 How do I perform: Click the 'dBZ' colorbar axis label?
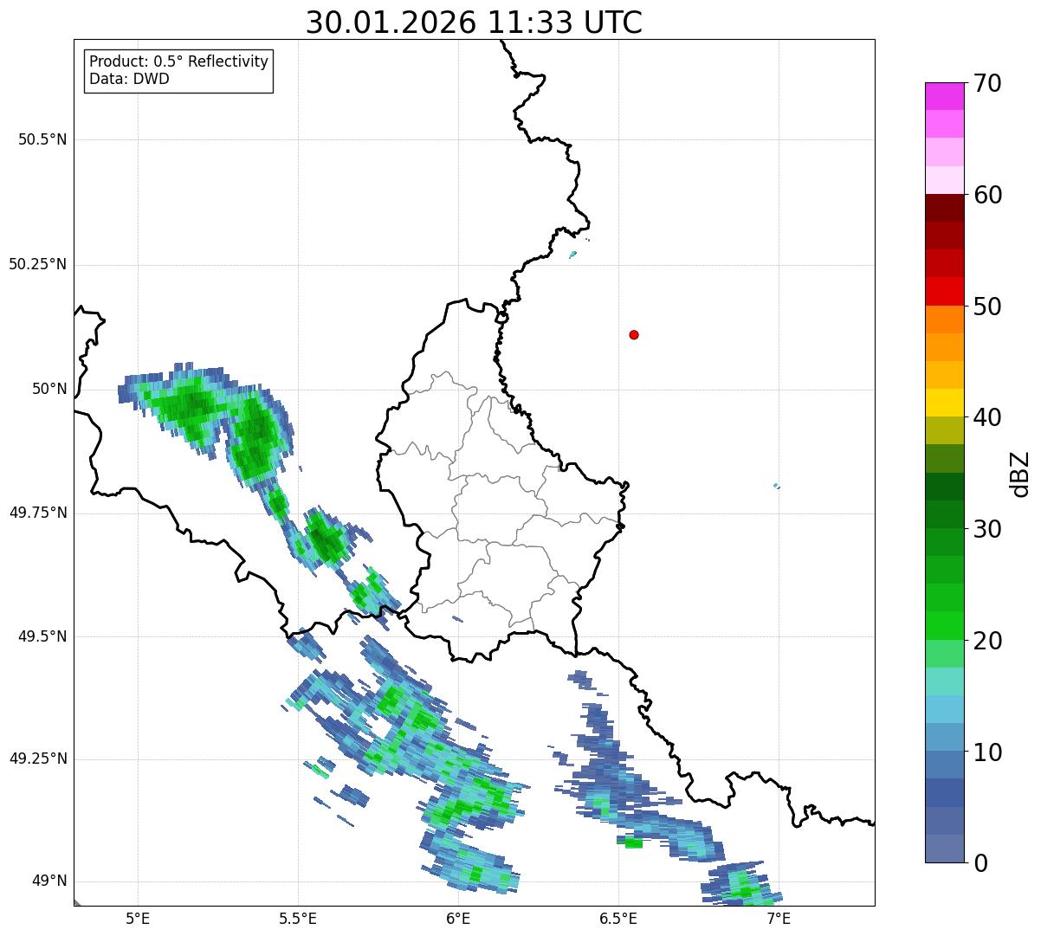(x=1020, y=473)
